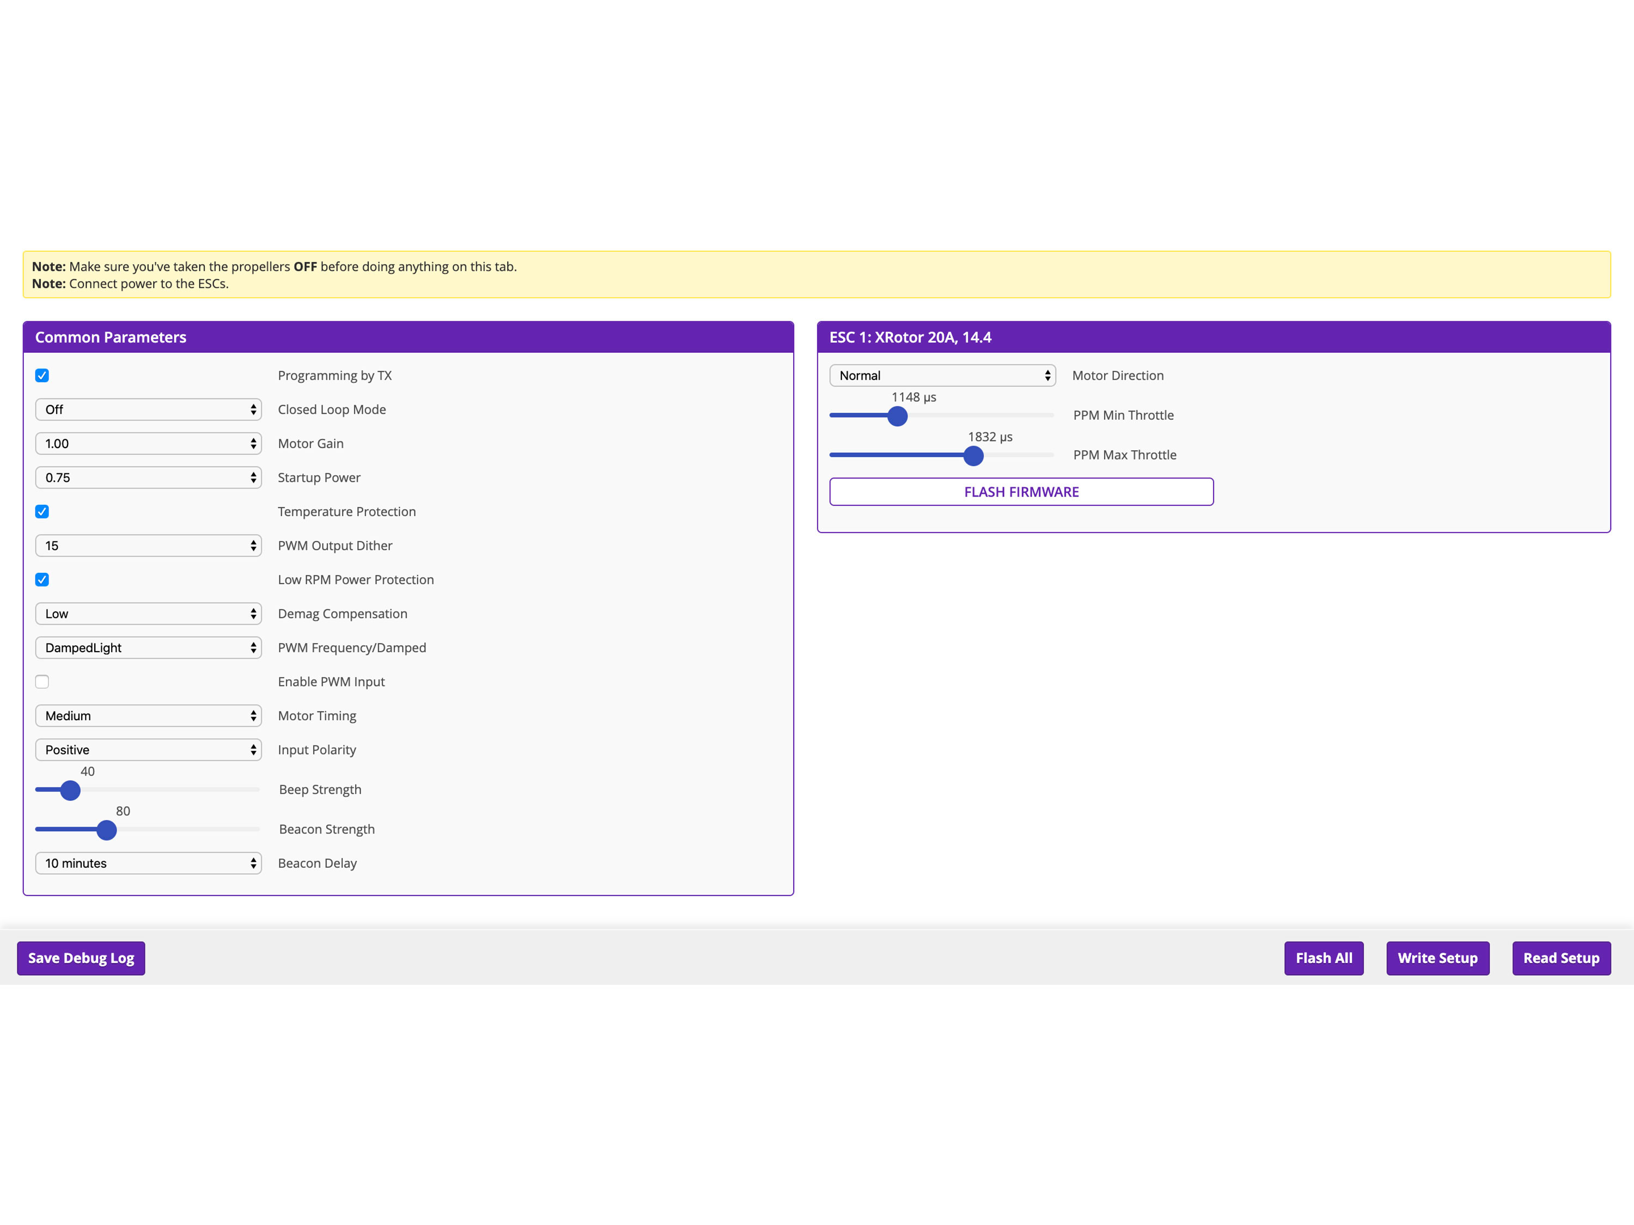The height and width of the screenshot is (1225, 1634).
Task: Change the Demag Compensation dropdown
Action: pos(148,614)
